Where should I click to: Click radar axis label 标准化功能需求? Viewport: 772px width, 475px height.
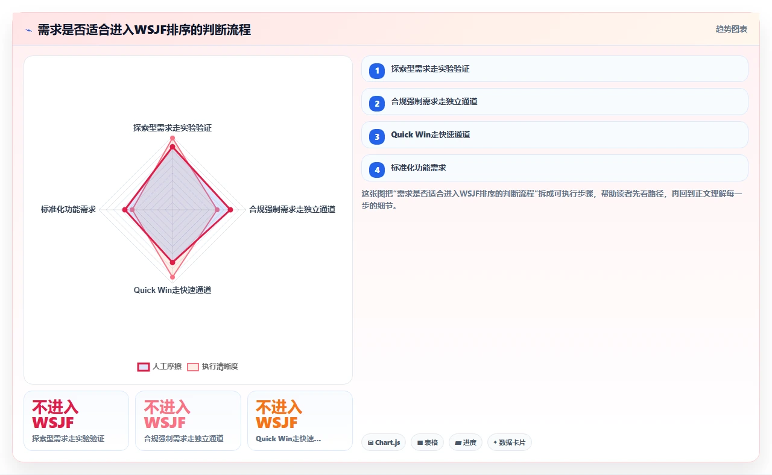coord(68,209)
